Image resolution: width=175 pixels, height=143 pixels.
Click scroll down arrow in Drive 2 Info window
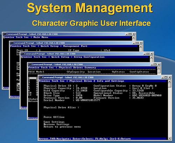coord(169,138)
